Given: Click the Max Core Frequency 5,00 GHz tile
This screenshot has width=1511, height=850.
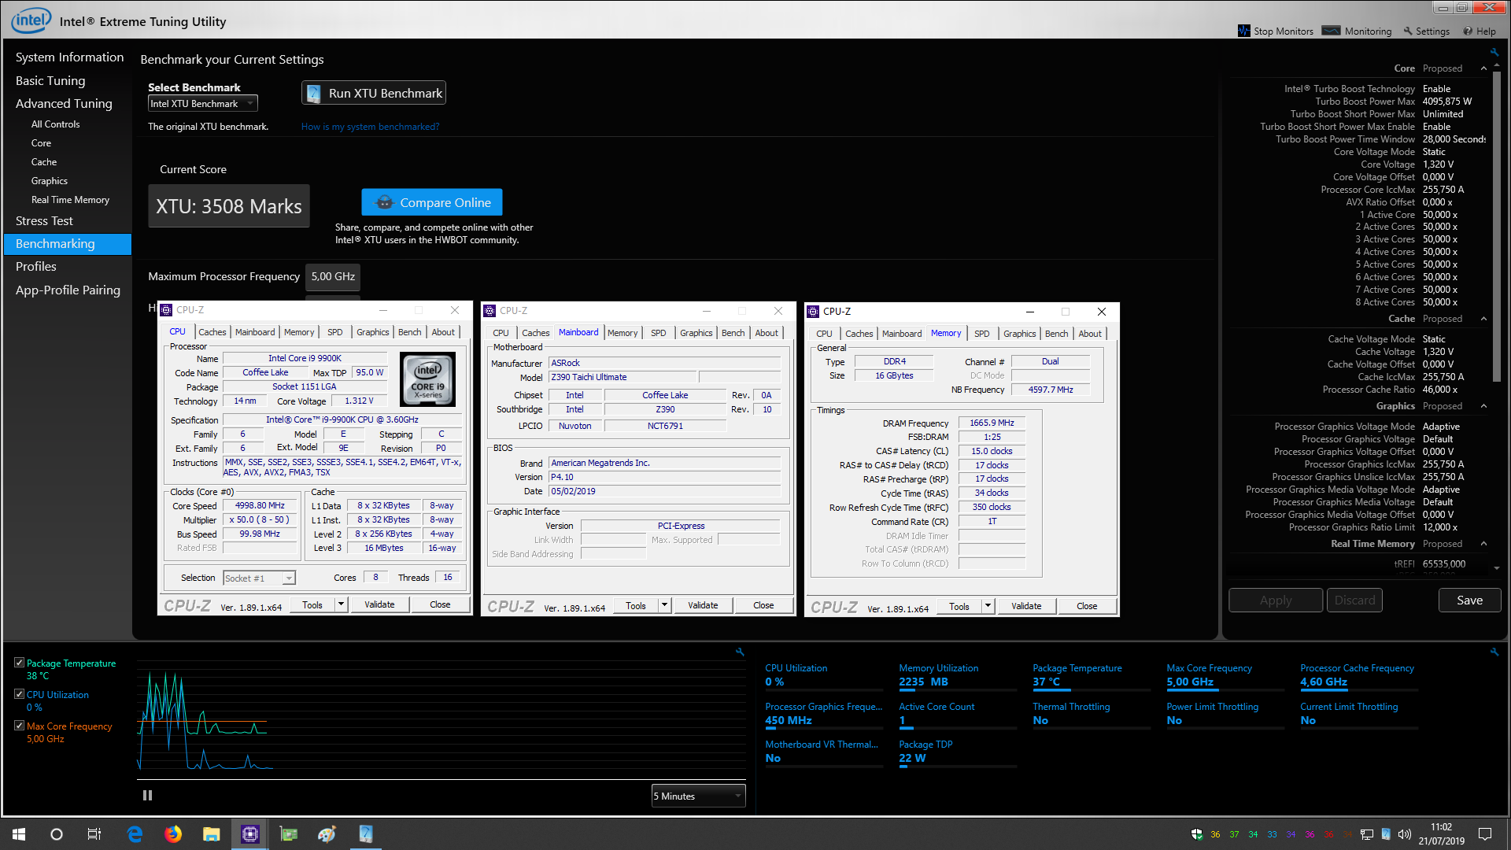Looking at the screenshot, I should [1225, 675].
